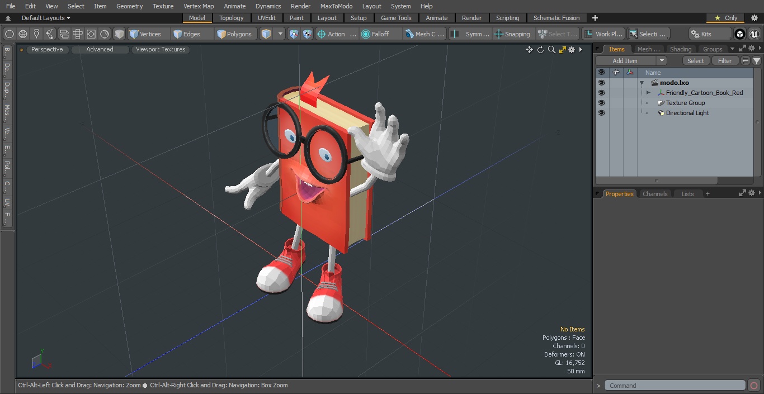Toggle the Only star button
The height and width of the screenshot is (394, 764).
tap(725, 18)
